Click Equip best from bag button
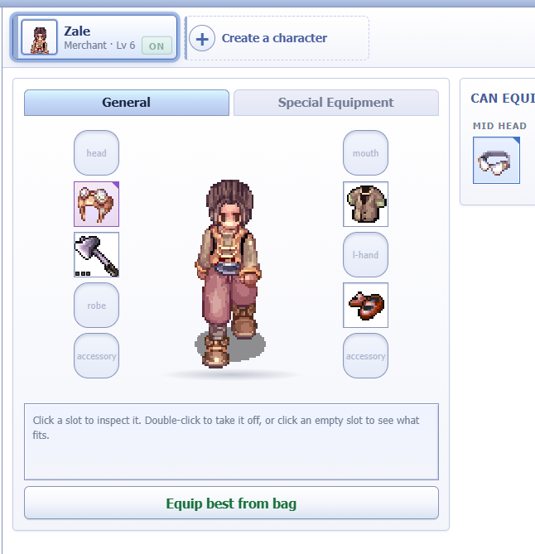 click(x=231, y=503)
